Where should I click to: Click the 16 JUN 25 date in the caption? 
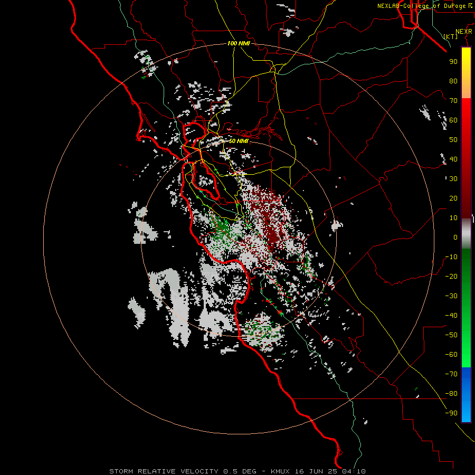tap(316, 471)
